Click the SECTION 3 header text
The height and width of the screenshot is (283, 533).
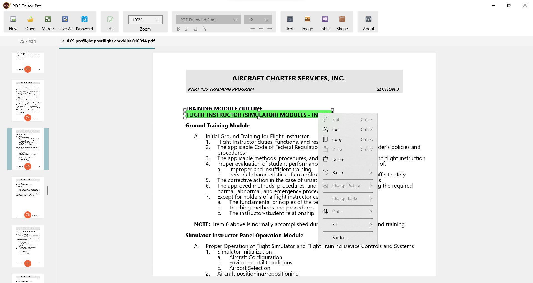click(388, 89)
